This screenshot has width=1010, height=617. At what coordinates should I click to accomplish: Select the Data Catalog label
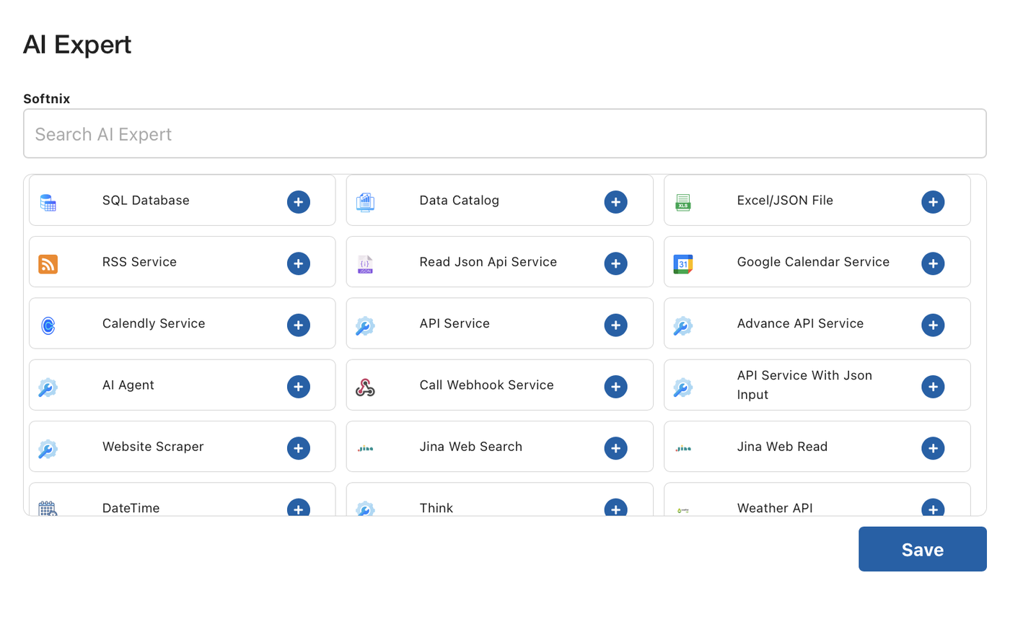(x=459, y=201)
